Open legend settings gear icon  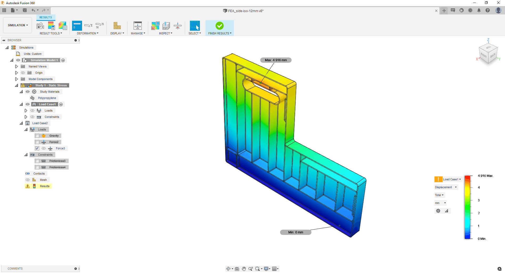pos(438,211)
